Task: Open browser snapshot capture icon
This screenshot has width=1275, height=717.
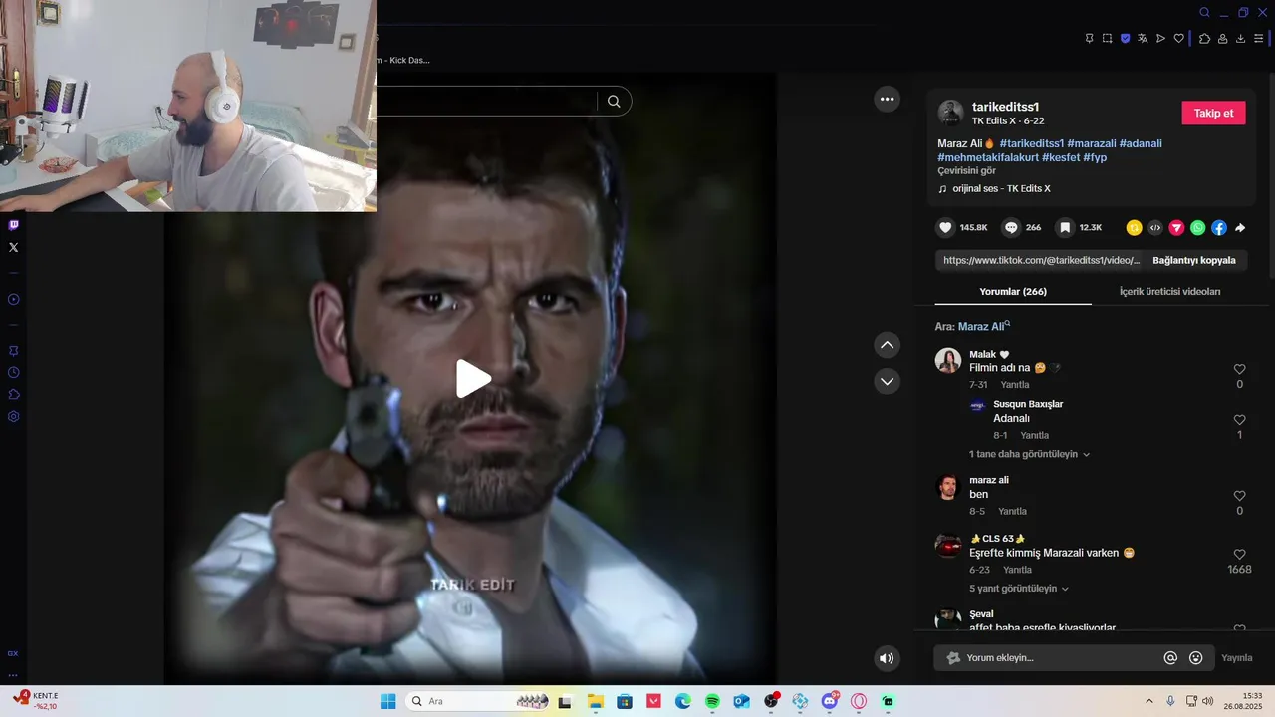Action: [x=1107, y=39]
